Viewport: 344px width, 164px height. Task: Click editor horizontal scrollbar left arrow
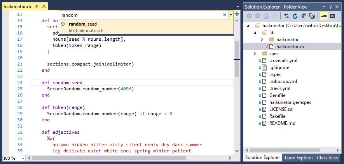(29, 158)
